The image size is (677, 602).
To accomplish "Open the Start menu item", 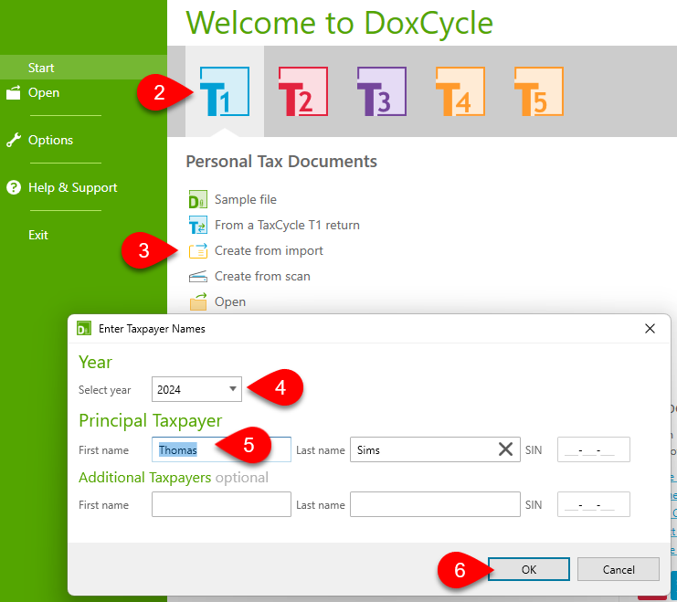I will [41, 68].
